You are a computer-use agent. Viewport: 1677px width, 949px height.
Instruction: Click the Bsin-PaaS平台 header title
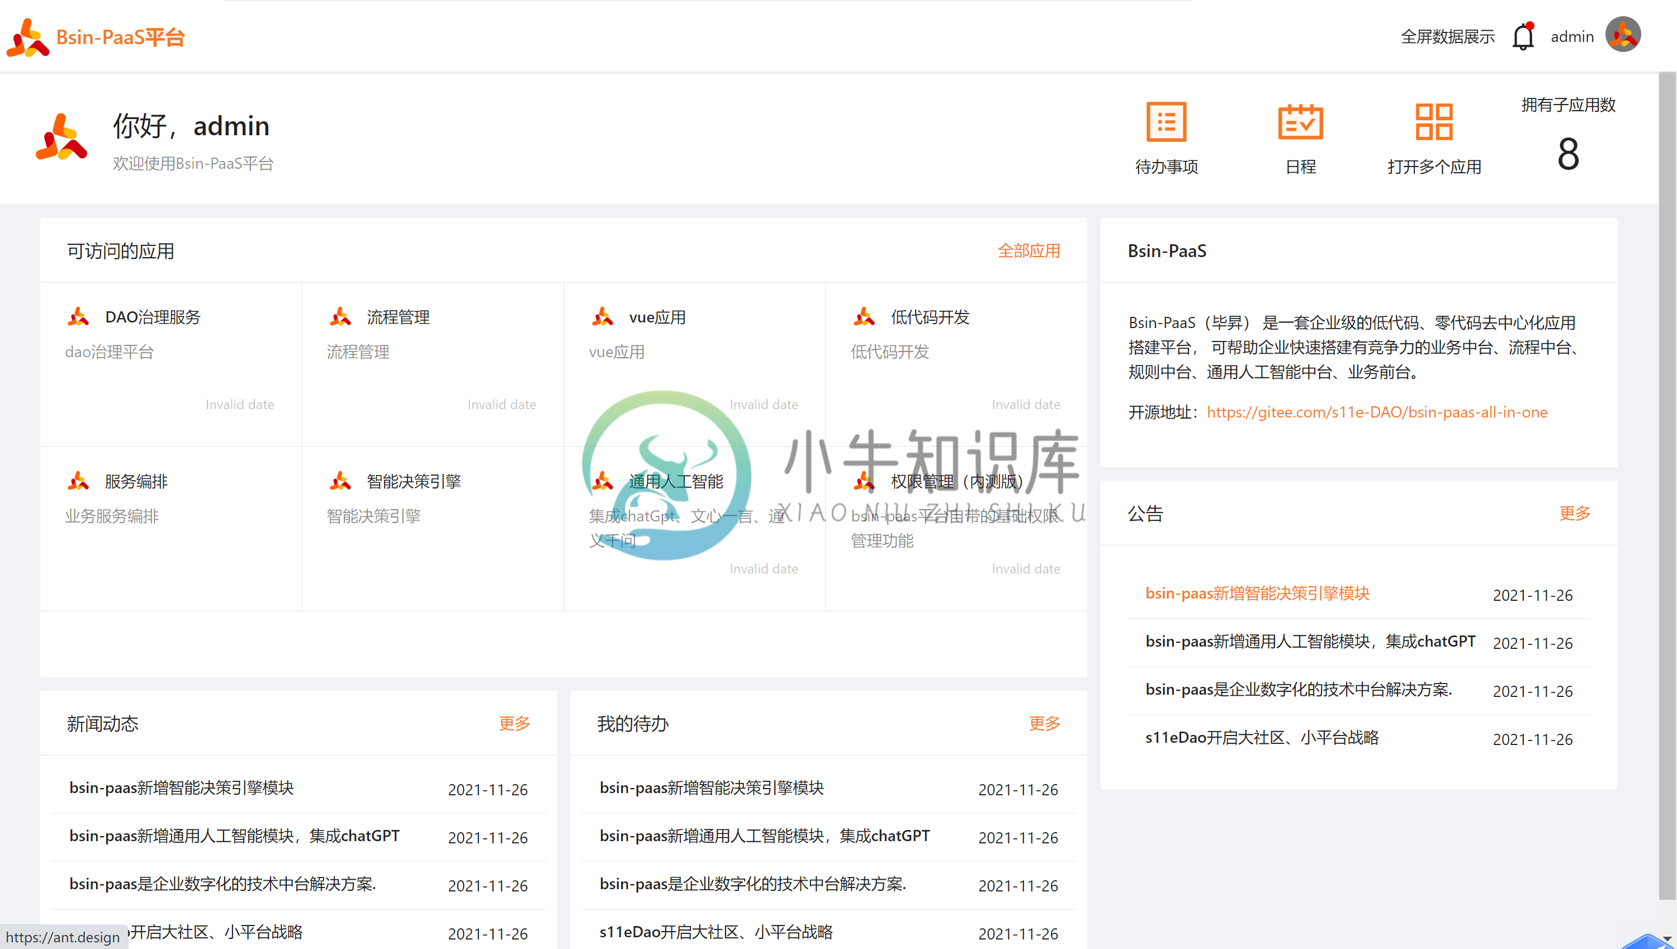click(x=121, y=37)
